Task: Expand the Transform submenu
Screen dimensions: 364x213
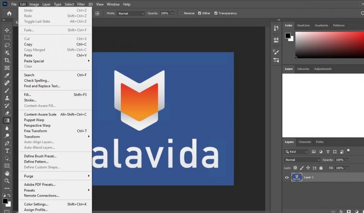Action: click(x=55, y=137)
